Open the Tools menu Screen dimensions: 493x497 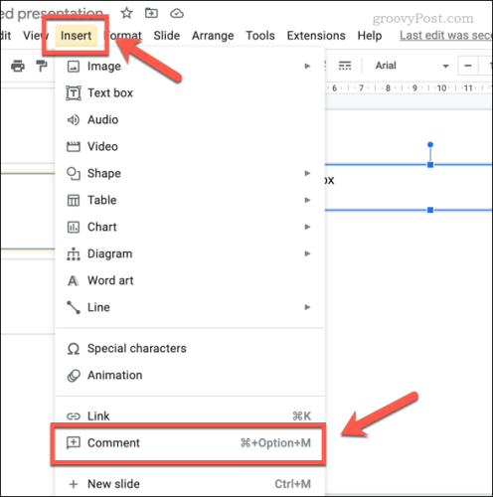[260, 35]
